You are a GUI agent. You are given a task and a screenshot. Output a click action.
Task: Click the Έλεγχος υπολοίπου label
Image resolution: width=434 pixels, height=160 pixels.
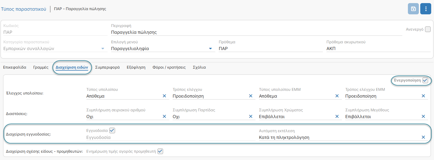[x=24, y=93]
